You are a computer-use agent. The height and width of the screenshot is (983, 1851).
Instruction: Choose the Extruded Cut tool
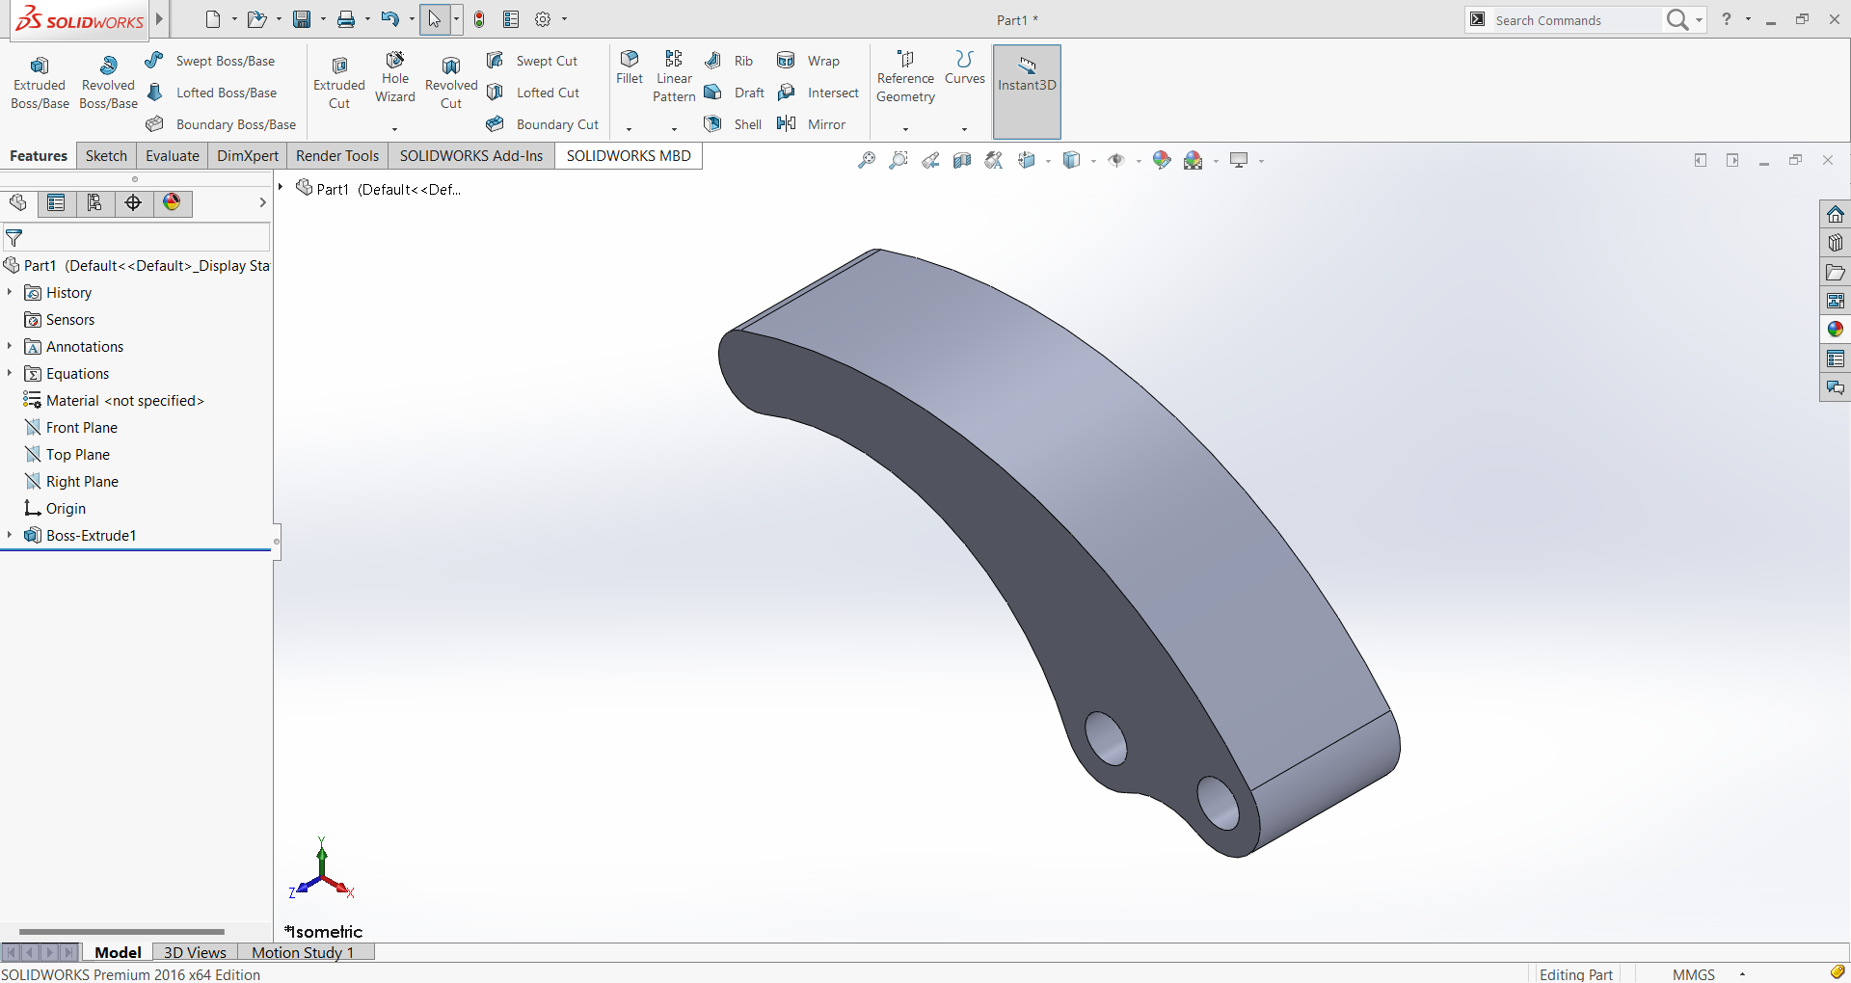click(x=339, y=84)
